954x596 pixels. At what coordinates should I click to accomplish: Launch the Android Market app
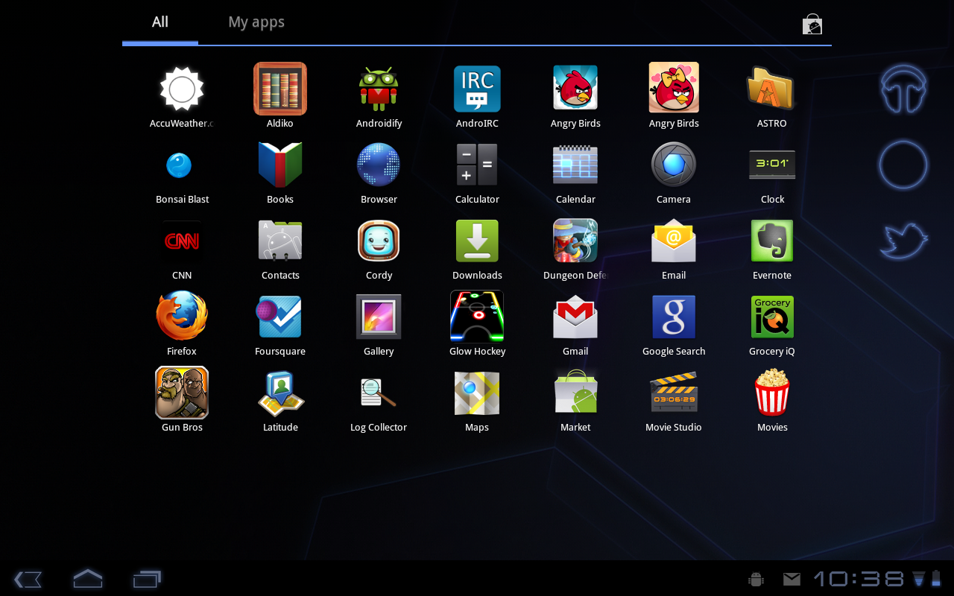pyautogui.click(x=575, y=393)
